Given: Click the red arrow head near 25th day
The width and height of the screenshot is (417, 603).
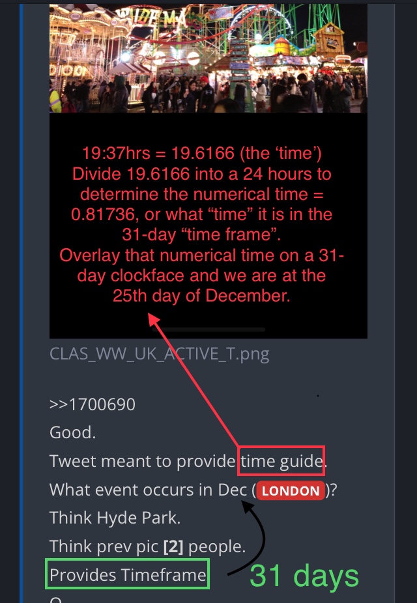Looking at the screenshot, I should coord(154,320).
